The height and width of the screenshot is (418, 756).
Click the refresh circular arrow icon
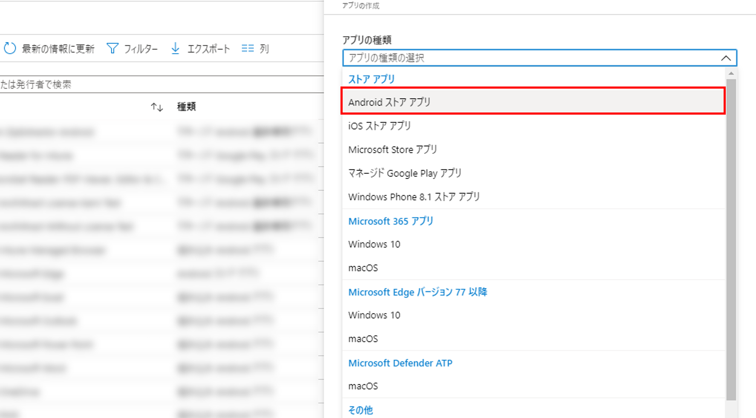tap(10, 49)
